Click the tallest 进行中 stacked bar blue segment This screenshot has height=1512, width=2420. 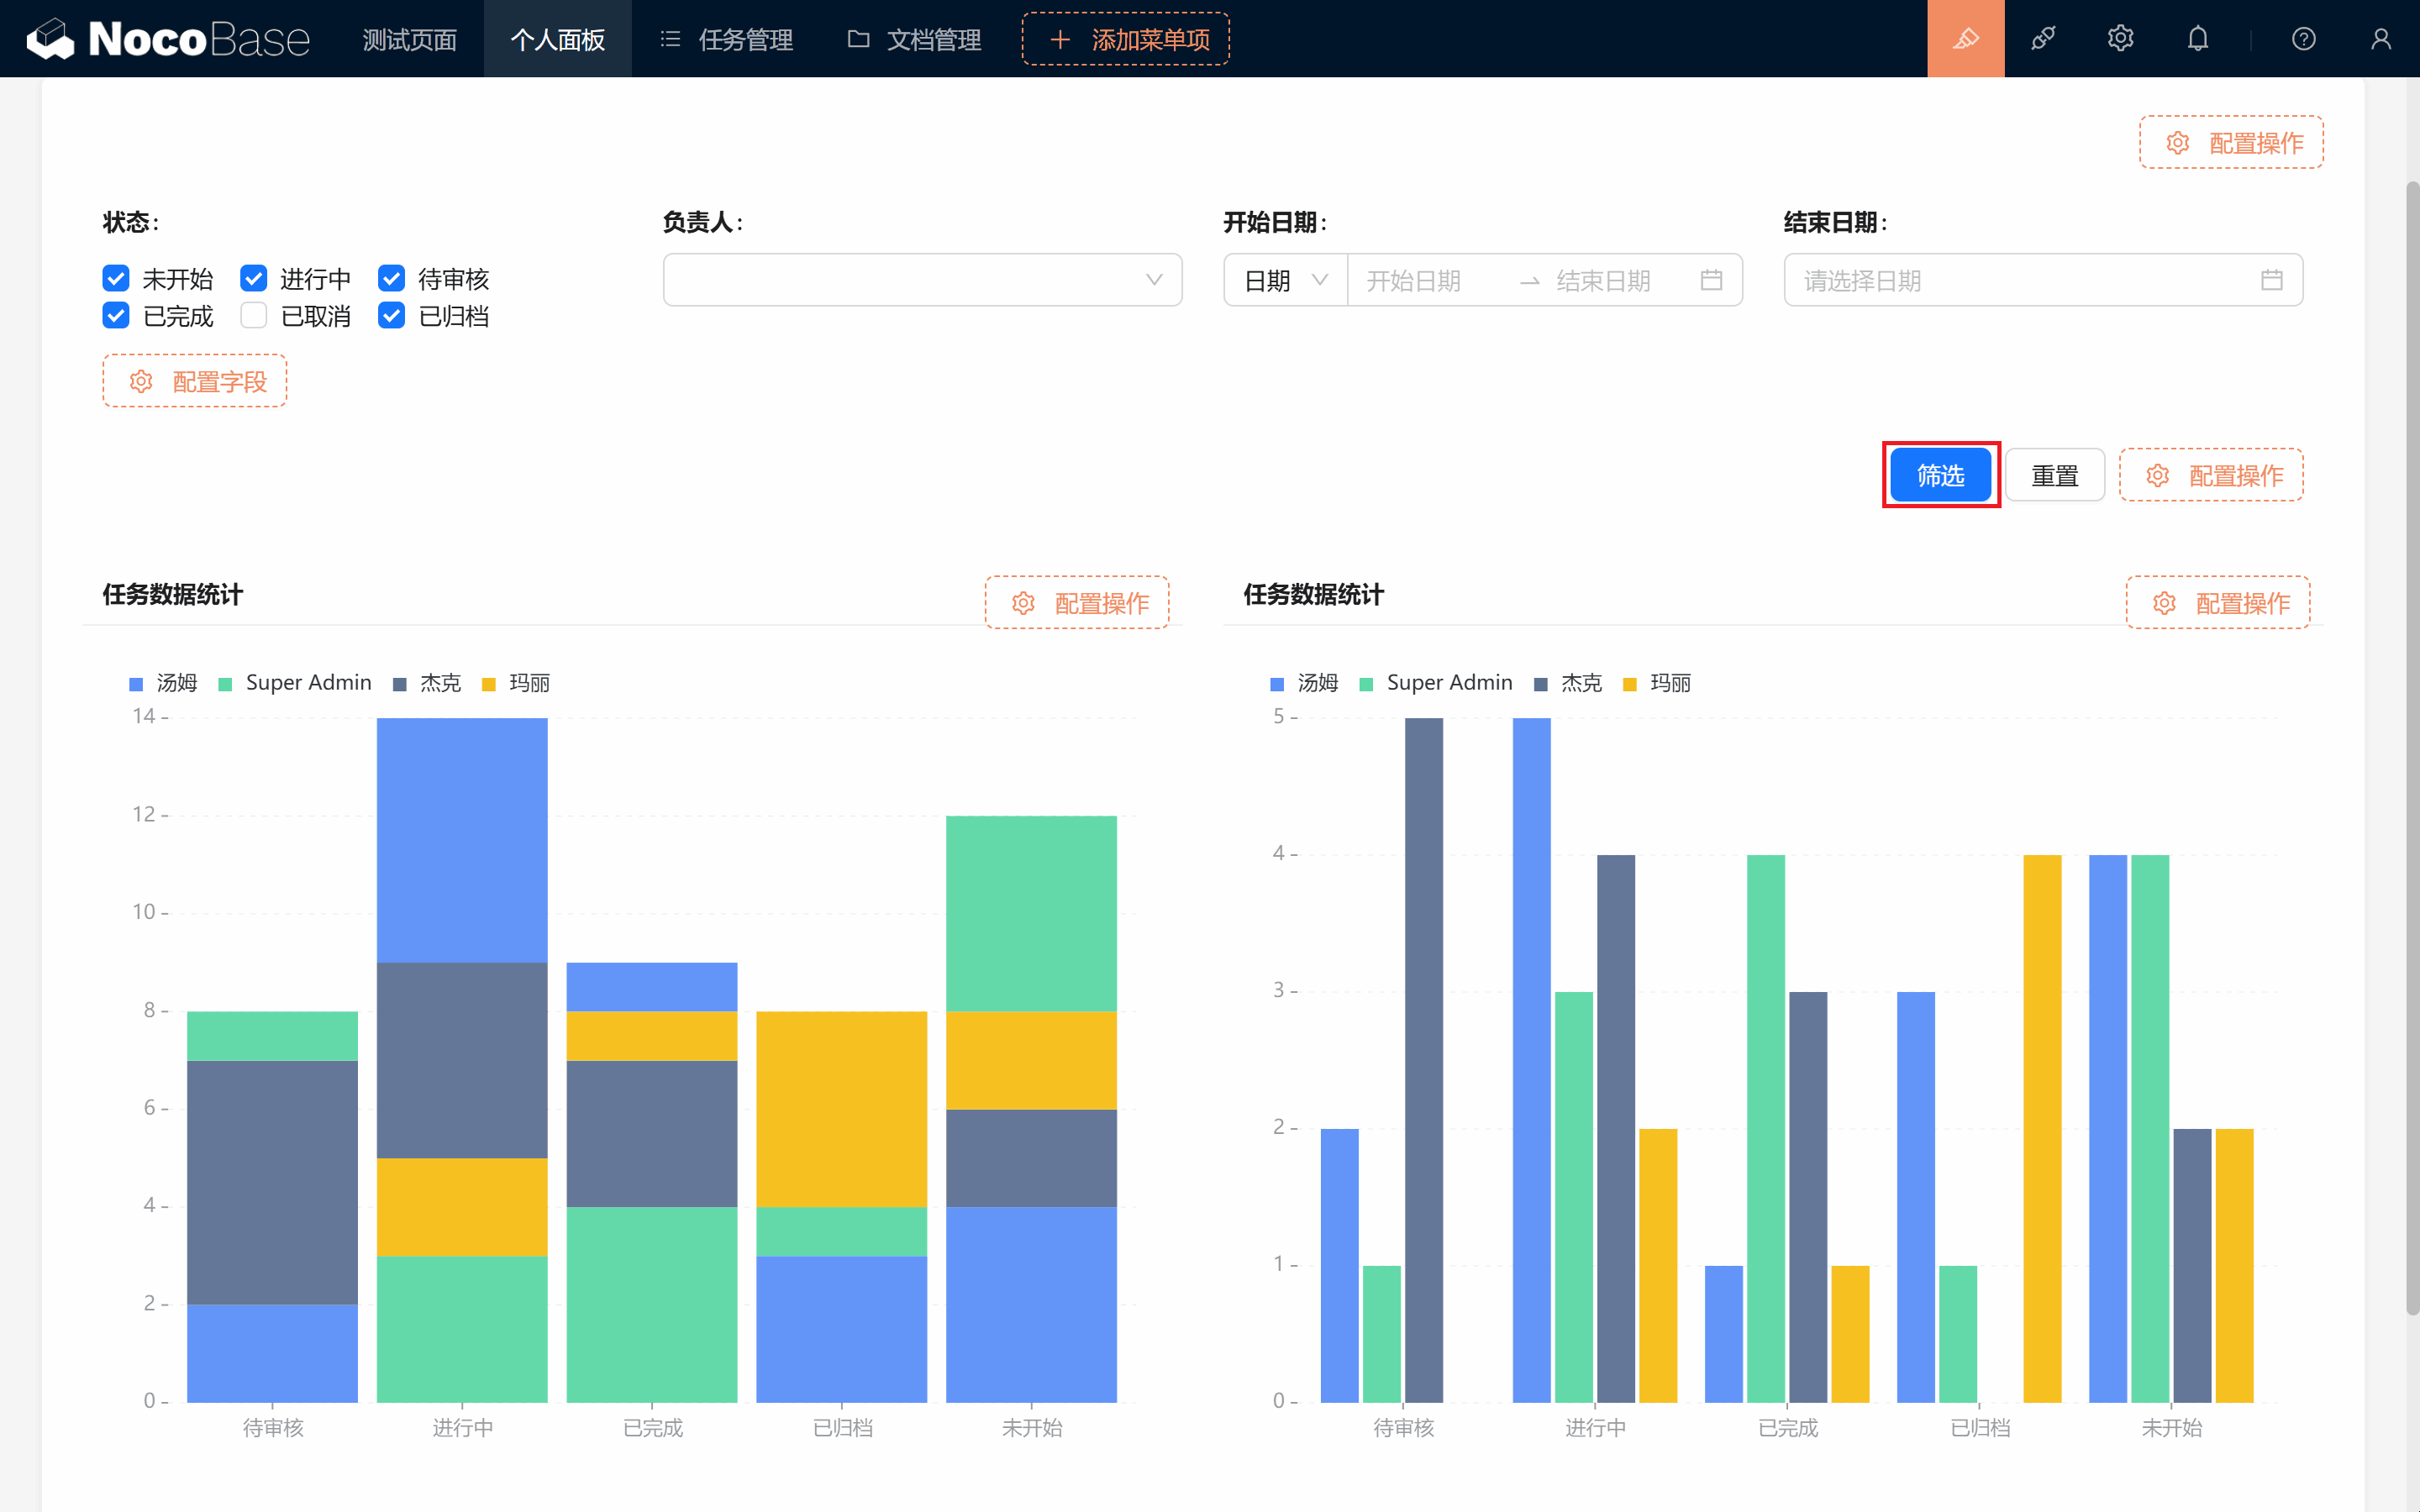pyautogui.click(x=462, y=840)
